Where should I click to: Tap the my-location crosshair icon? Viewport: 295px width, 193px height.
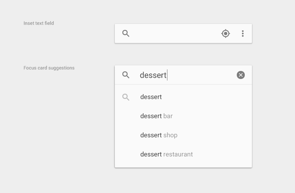(x=226, y=33)
